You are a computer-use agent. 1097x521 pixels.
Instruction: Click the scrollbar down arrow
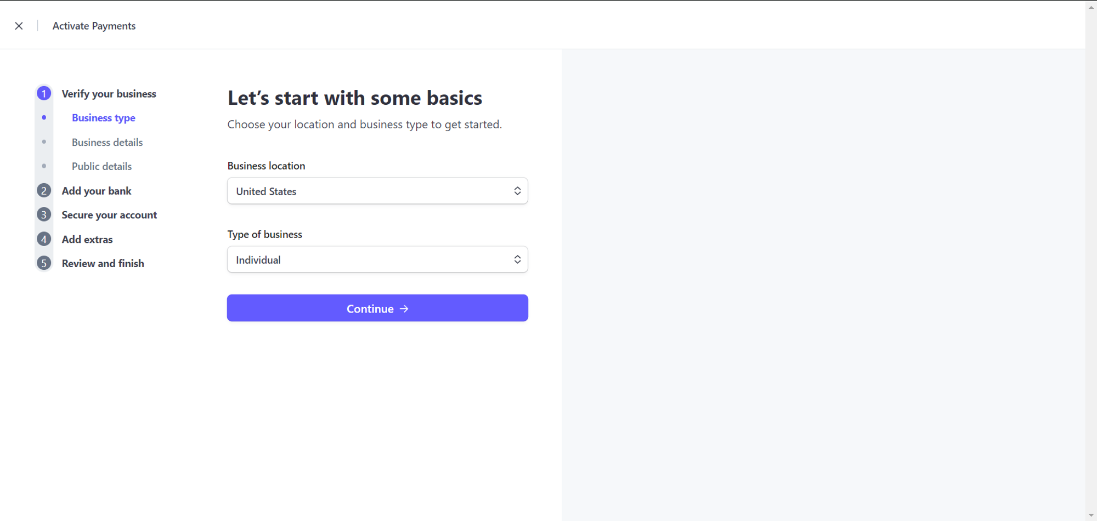click(x=1091, y=516)
